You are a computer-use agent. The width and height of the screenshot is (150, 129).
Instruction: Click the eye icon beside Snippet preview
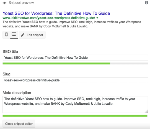pyautogui.click(x=4, y=3)
